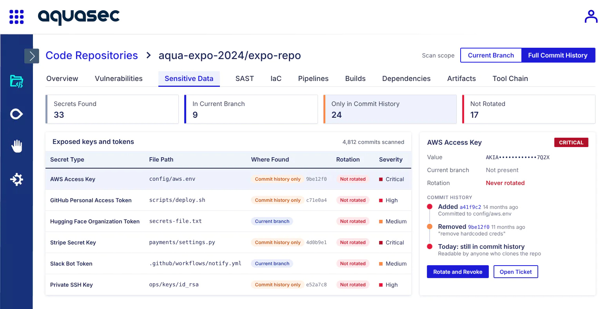Image resolution: width=608 pixels, height=309 pixels.
Task: Switch scan scope to Full Commit History
Action: click(x=558, y=55)
